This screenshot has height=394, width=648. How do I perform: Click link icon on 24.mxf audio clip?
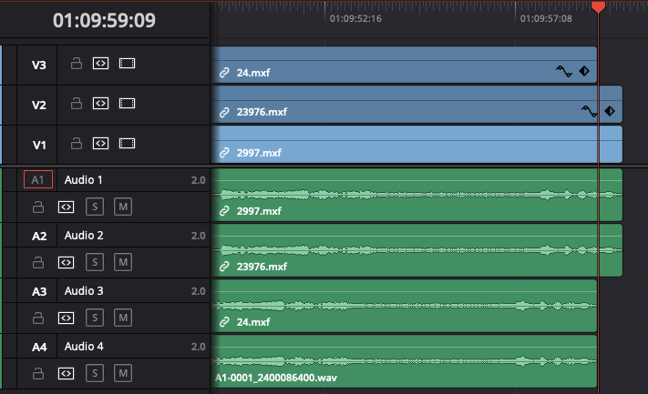coord(224,322)
